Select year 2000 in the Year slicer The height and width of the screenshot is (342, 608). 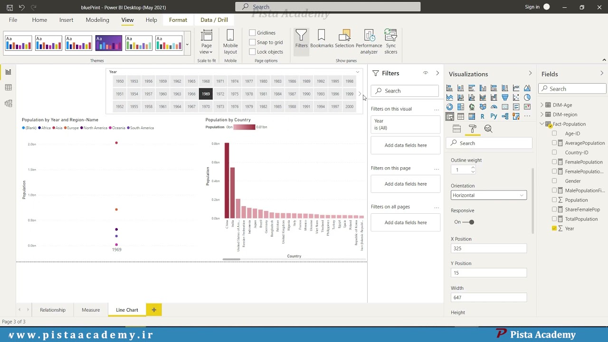click(350, 106)
